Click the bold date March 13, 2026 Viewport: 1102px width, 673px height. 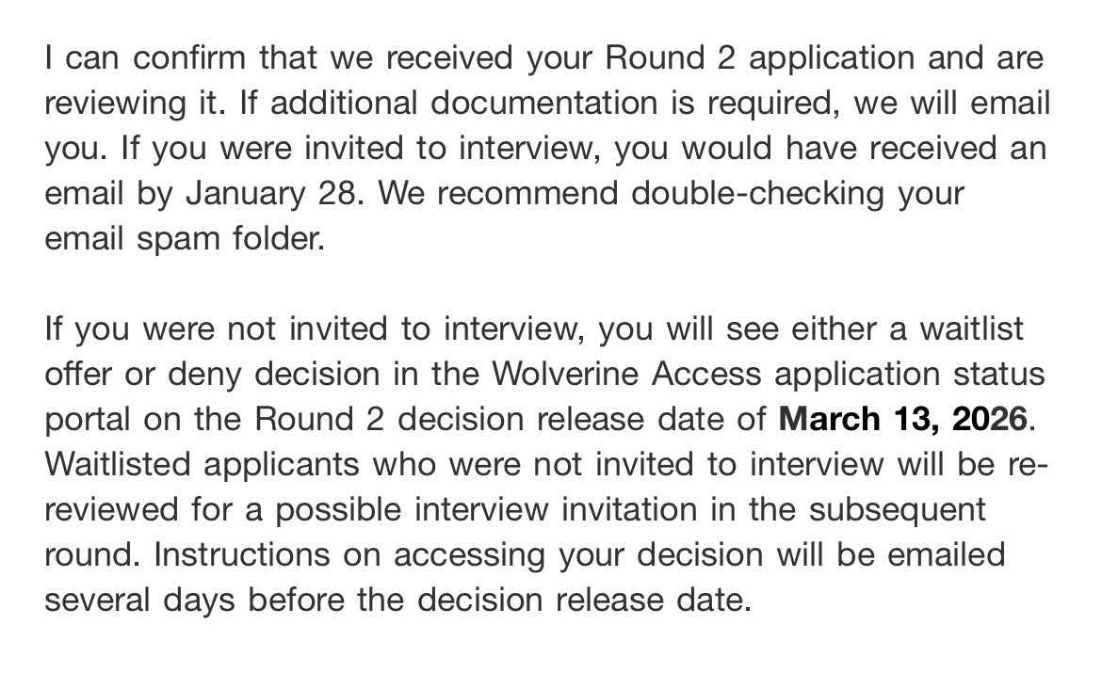(903, 419)
